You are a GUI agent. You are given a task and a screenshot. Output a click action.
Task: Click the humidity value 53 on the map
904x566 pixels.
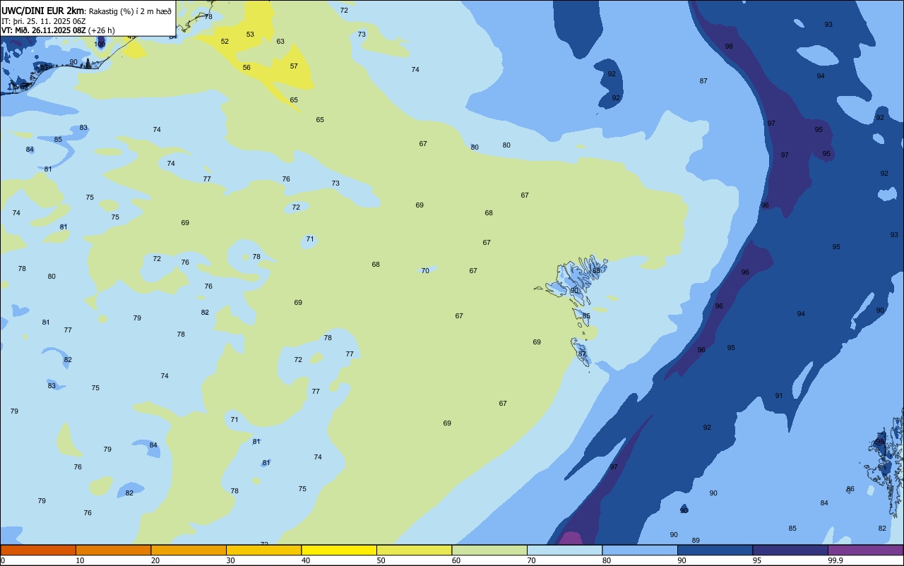pyautogui.click(x=250, y=35)
